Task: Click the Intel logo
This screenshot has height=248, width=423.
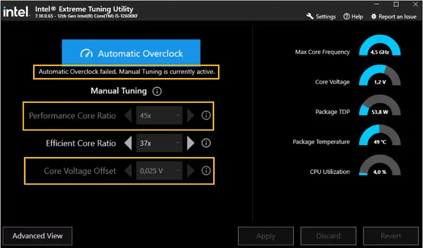Action: click(x=16, y=11)
